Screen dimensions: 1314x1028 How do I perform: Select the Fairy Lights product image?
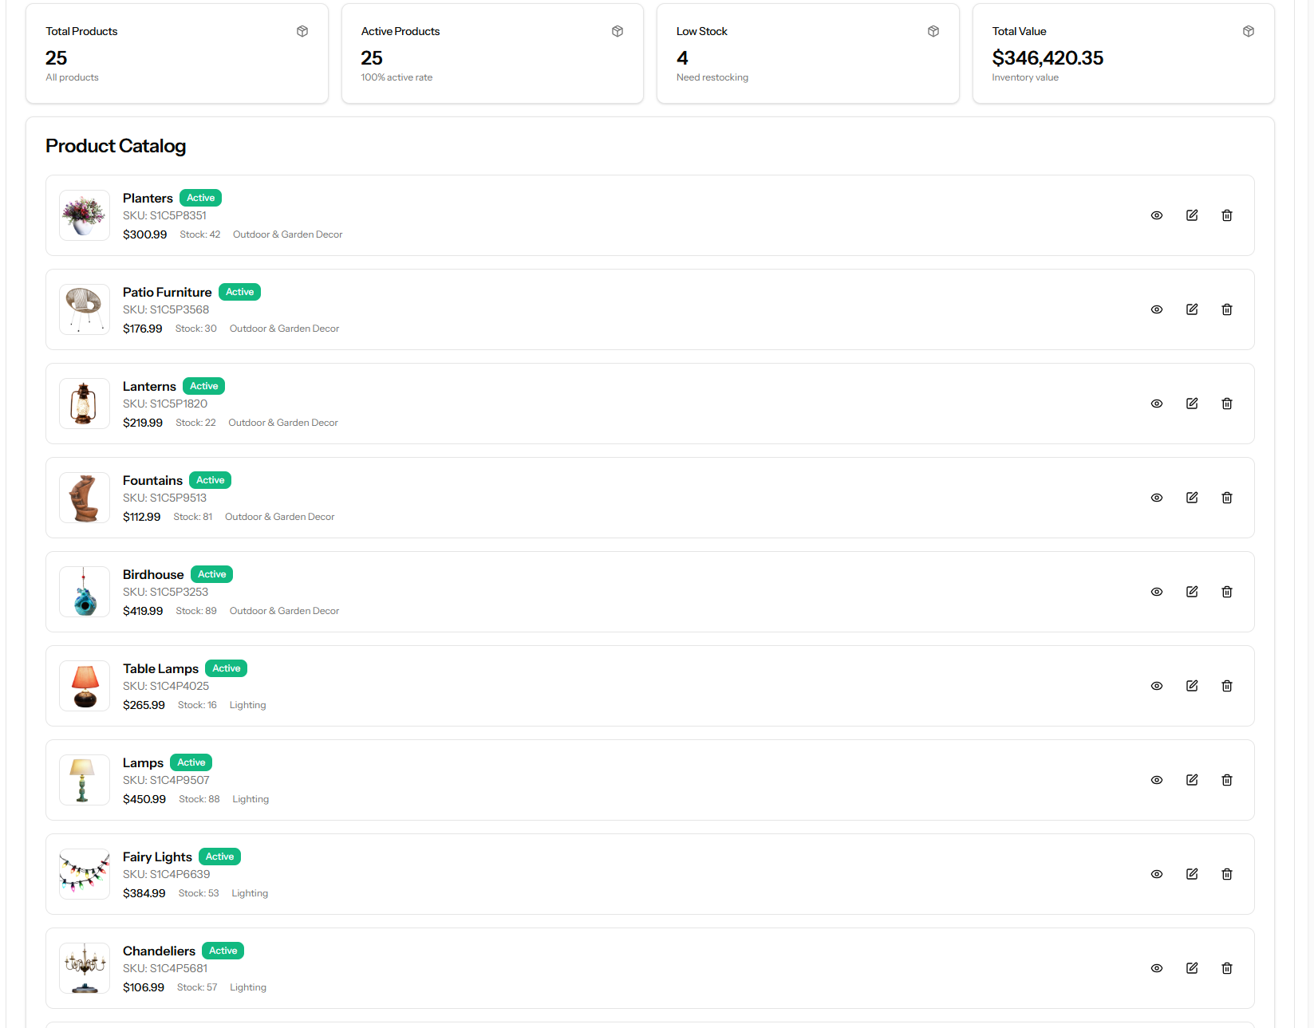85,874
